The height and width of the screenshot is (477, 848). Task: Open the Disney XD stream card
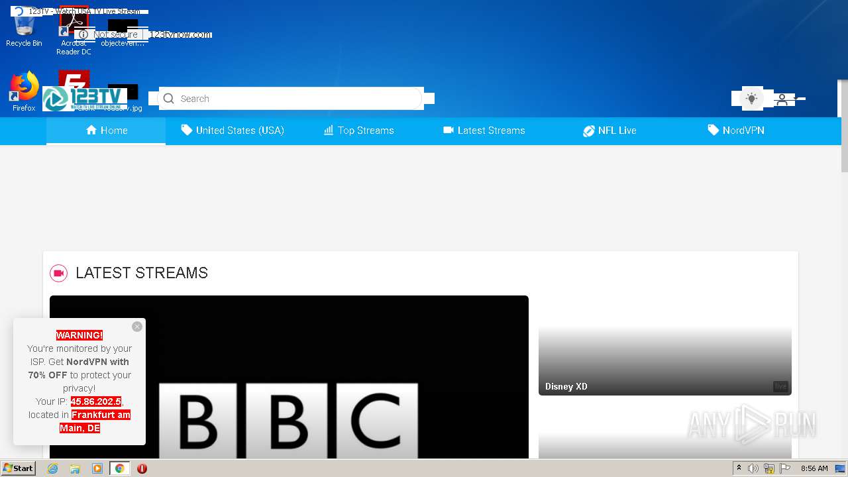click(x=664, y=346)
